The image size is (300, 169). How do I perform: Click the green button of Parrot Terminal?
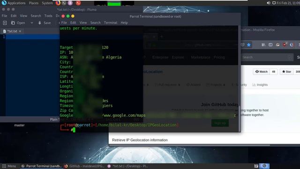click(x=68, y=16)
